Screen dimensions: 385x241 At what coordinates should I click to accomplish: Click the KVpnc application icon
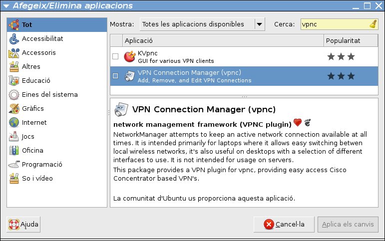point(130,57)
